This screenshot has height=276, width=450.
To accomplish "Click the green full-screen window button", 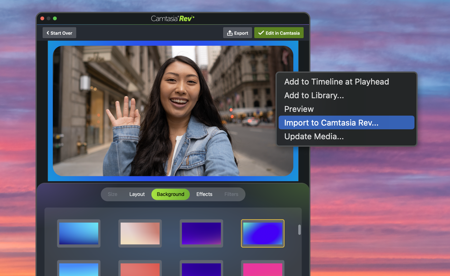I will [x=55, y=18].
